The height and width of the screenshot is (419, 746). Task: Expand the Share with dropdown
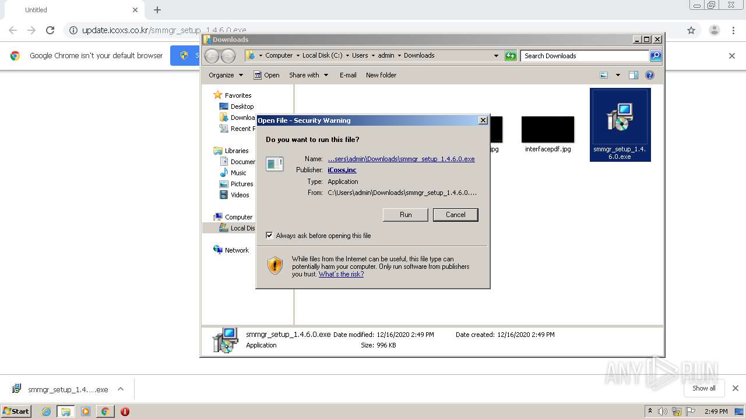coord(308,75)
